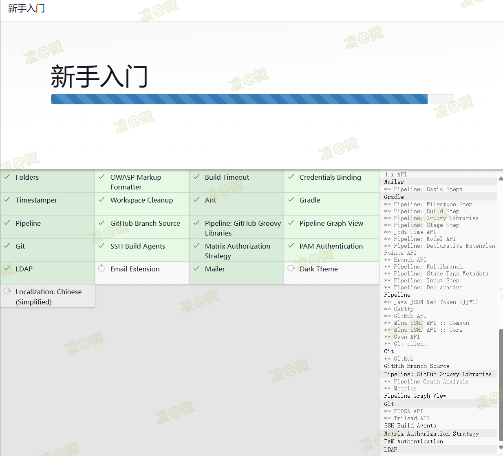Click '** Branch API' log line
The height and width of the screenshot is (456, 503).
(405, 260)
